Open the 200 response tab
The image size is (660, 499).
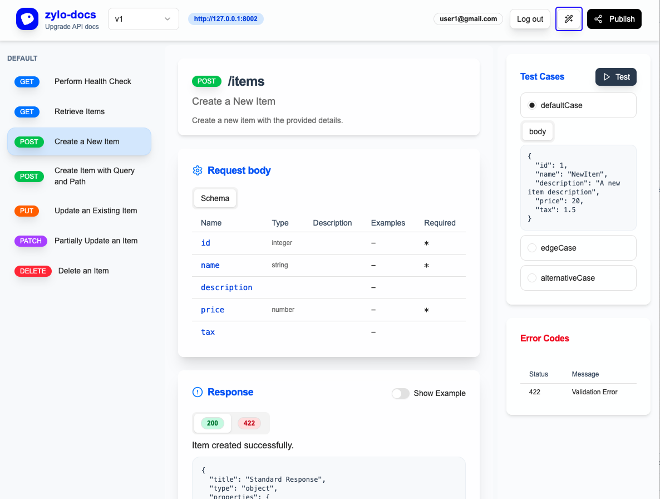tap(213, 423)
